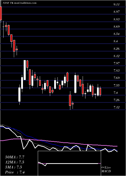Click the 5MA : 7.5 readout
126x176 pixels.
14,167
